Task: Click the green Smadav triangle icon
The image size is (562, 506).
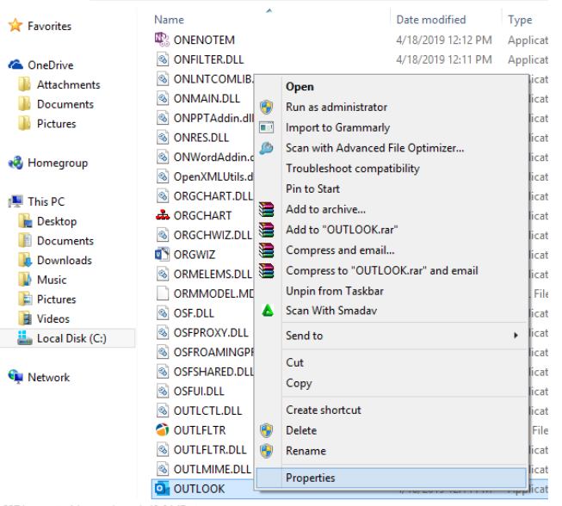Action: point(268,311)
